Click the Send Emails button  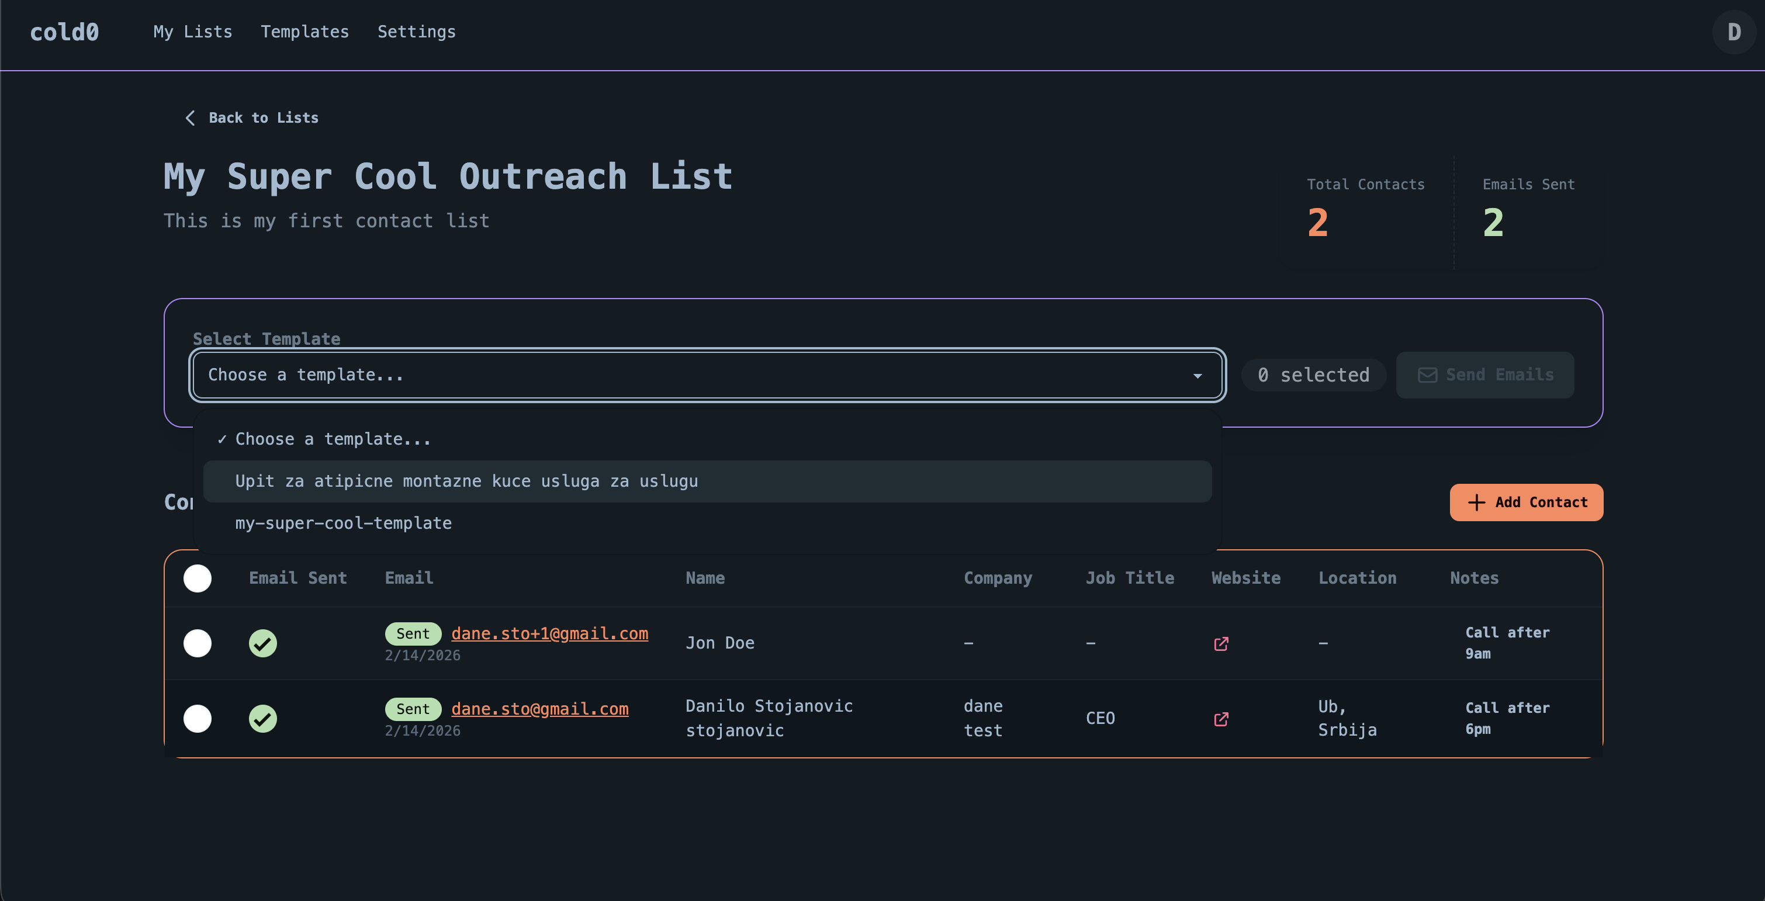[1485, 375]
